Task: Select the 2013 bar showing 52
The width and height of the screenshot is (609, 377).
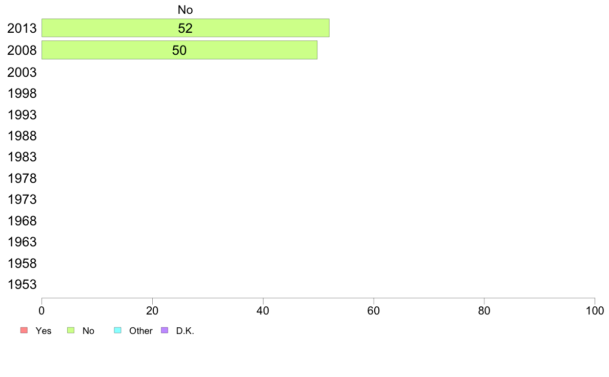Action: [185, 28]
